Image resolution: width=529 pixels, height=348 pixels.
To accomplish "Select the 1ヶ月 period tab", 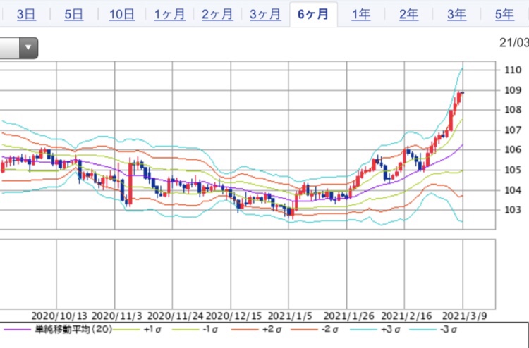I will [169, 15].
